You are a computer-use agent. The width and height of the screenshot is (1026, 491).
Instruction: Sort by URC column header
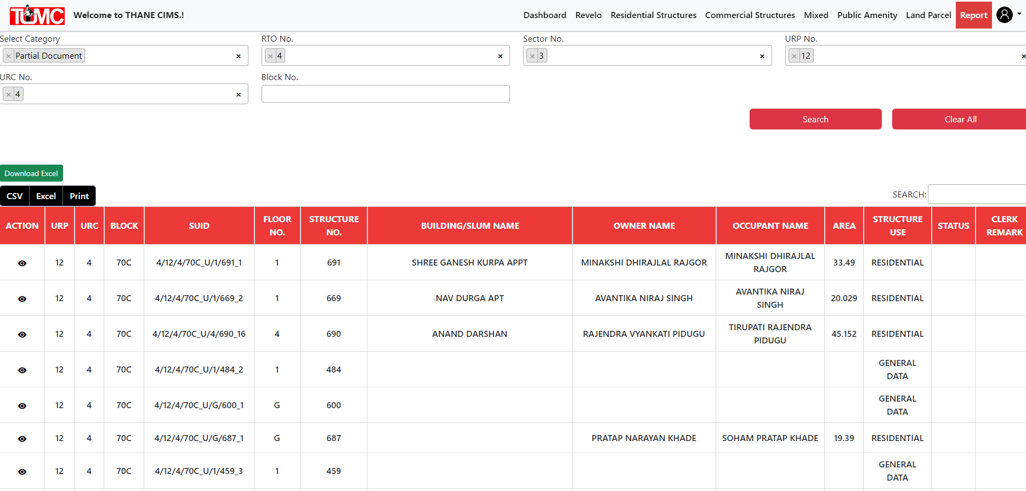(89, 225)
